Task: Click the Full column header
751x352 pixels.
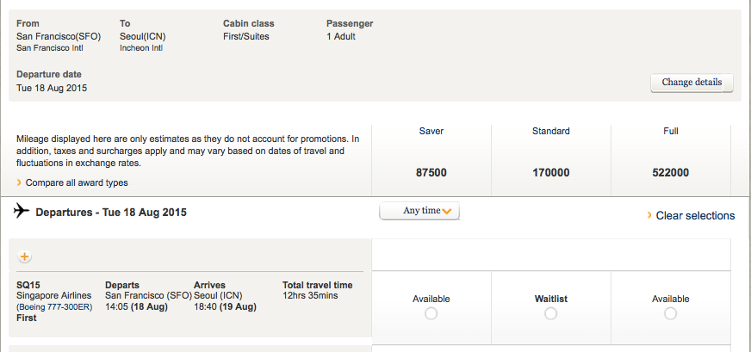Action: [x=671, y=131]
